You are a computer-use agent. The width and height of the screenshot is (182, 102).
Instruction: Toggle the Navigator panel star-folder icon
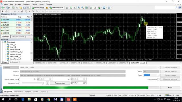pos(21,8)
